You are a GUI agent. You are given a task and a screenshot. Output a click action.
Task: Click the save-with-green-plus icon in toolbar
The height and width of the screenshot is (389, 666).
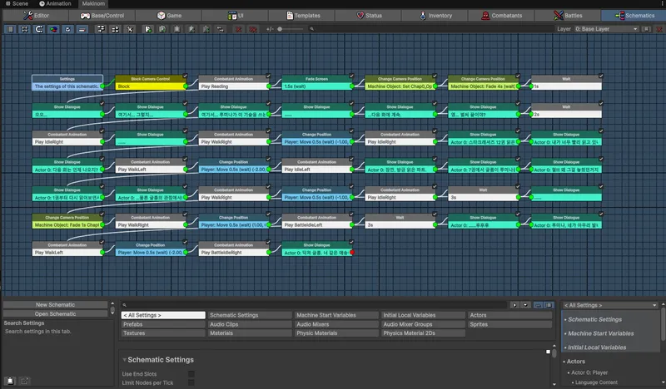point(148,29)
